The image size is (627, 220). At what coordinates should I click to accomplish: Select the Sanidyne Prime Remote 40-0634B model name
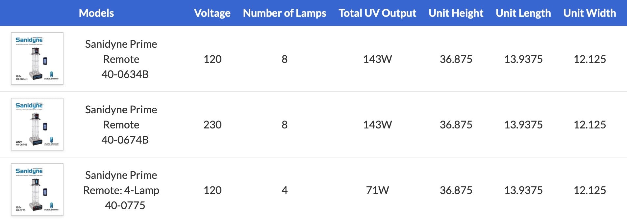[121, 59]
